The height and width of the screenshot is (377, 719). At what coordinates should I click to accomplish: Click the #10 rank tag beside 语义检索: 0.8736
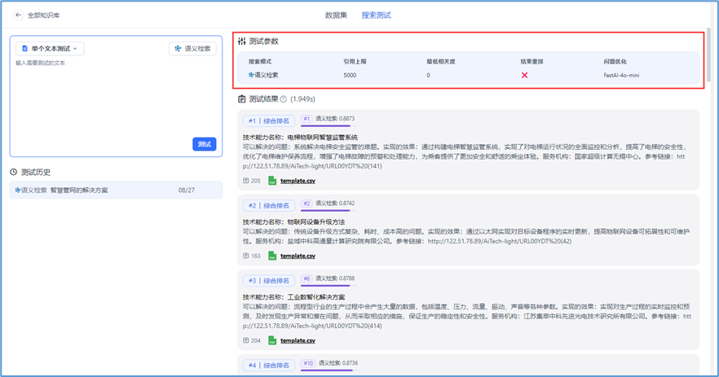click(308, 363)
